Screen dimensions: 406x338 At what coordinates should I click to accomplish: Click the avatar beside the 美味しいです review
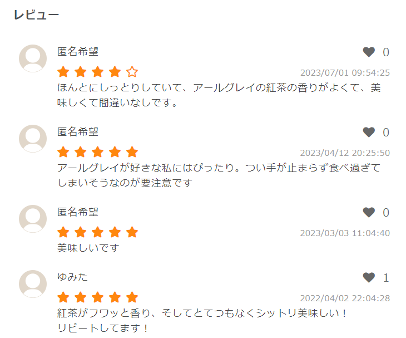click(33, 219)
